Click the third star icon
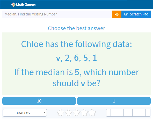 tap(76, 113)
